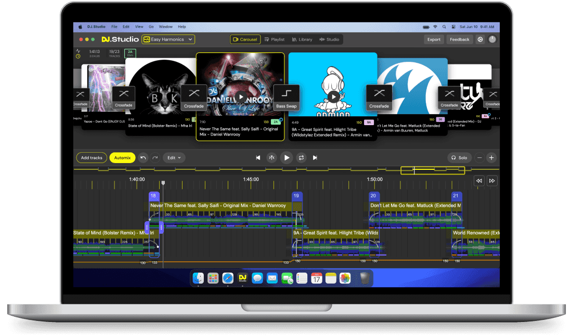
Task: Click the Bass Swap transition icon
Action: pos(287,97)
